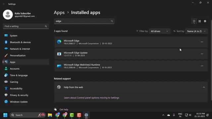Open the green app icon in taskbar
The height and width of the screenshot is (119, 212).
(72, 115)
